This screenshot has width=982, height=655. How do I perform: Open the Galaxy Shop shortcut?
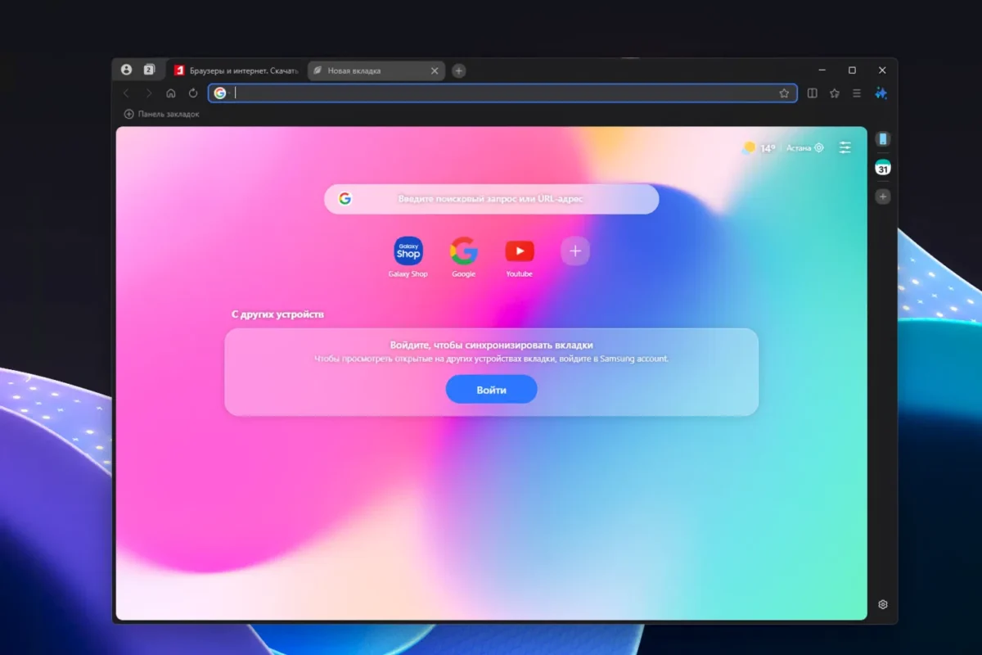click(x=408, y=251)
